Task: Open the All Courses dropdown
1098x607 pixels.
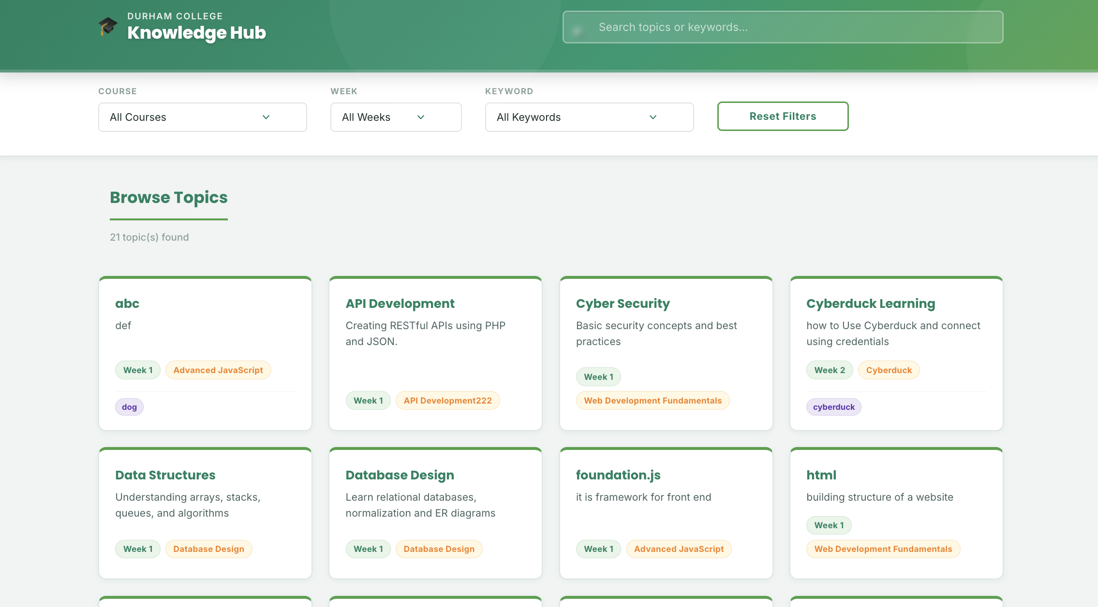Action: point(202,117)
